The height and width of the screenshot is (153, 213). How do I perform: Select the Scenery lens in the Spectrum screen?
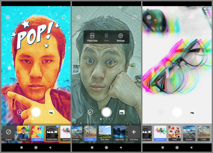coord(189,133)
